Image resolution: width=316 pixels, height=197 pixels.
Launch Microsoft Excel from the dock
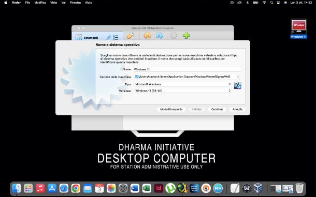(x=147, y=188)
